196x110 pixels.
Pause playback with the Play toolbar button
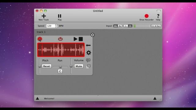pos(60,17)
